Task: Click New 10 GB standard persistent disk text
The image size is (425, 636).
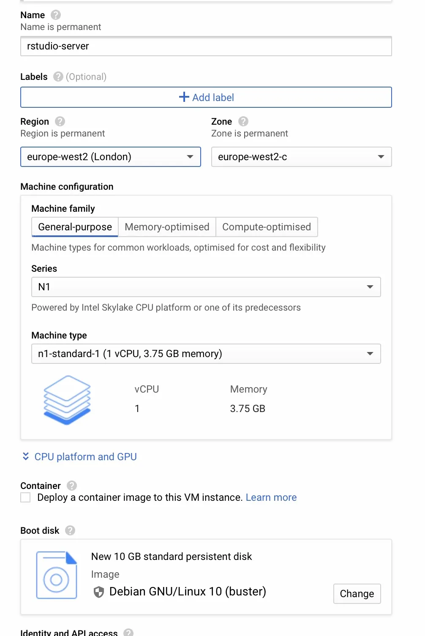Action: pos(172,557)
